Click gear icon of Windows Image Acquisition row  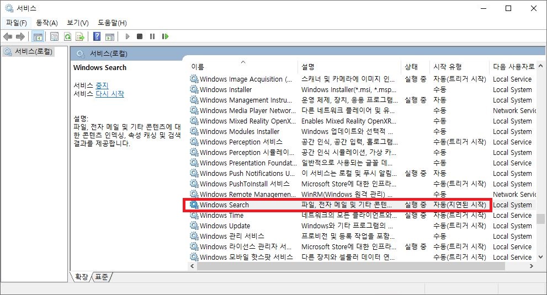point(194,79)
